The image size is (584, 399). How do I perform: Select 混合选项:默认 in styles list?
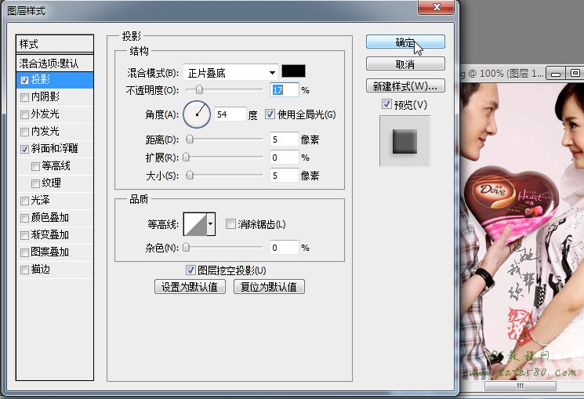click(55, 63)
